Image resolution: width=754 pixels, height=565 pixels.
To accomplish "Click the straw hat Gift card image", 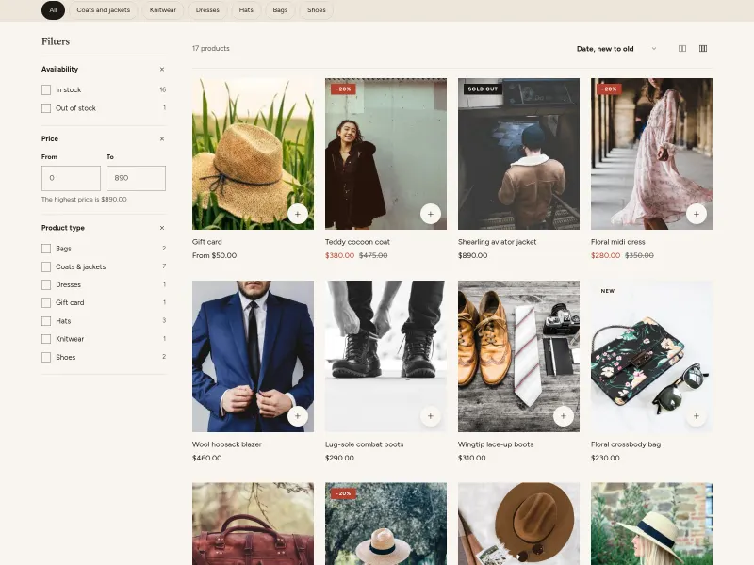I will [x=253, y=153].
